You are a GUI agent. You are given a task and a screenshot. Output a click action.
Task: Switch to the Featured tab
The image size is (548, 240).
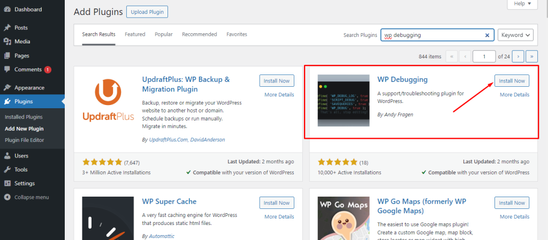click(135, 34)
